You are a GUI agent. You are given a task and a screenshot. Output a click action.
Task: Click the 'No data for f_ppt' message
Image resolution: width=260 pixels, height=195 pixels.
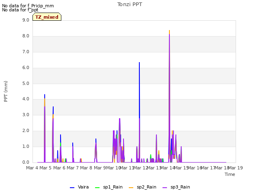20,10
